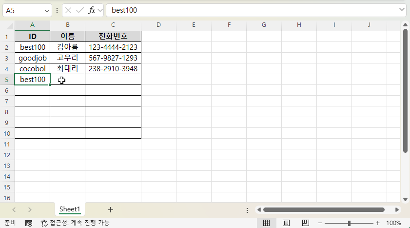
Task: Select column G header
Action: [264, 25]
